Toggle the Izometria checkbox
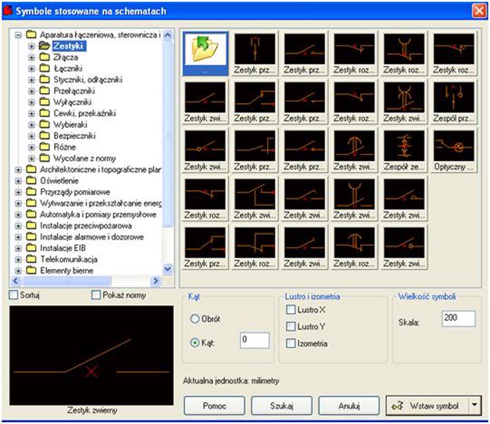Image resolution: width=490 pixels, height=424 pixels. [290, 343]
